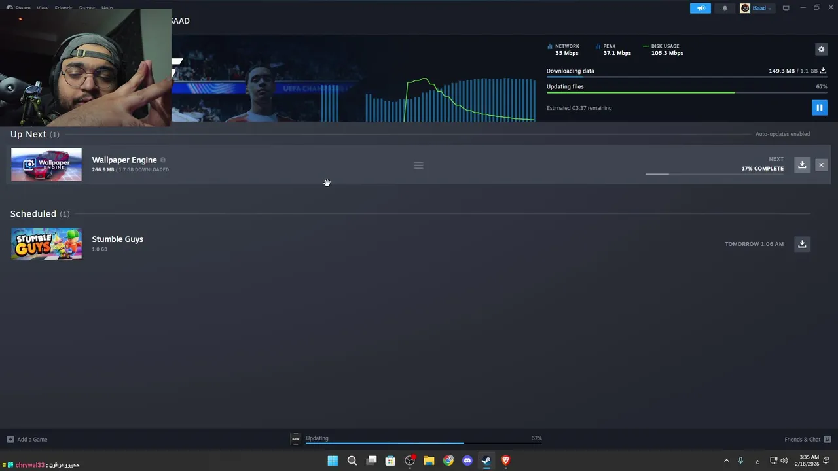This screenshot has width=838, height=471.
Task: Open Discord from the taskbar
Action: 467,461
